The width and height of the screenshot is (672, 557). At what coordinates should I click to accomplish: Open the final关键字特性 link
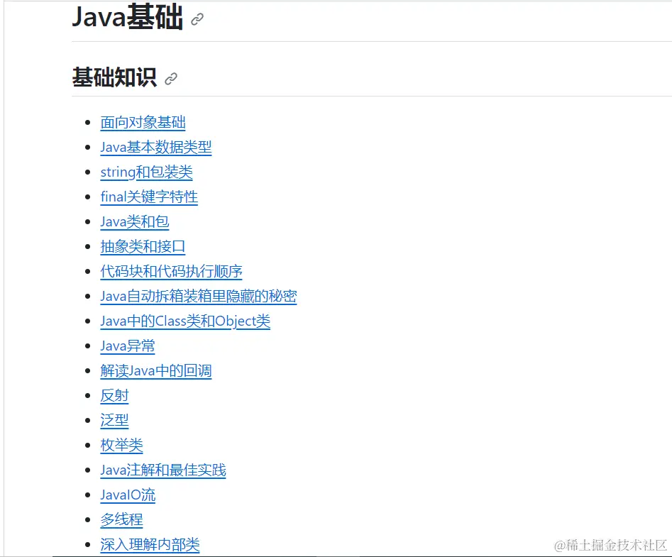coord(149,197)
